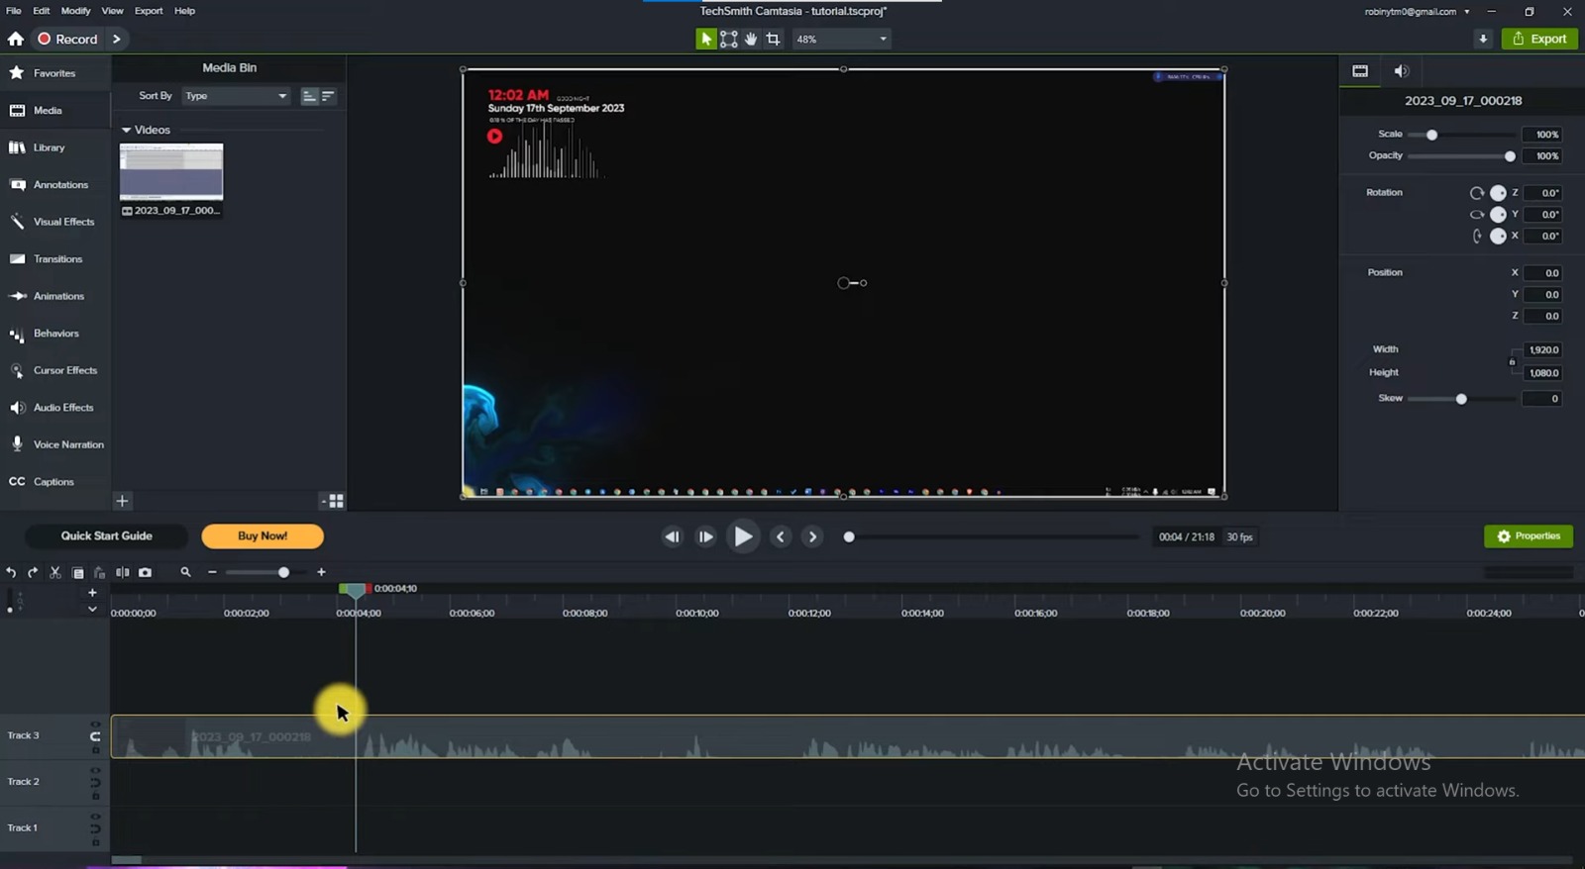Play the video preview

coord(742,536)
